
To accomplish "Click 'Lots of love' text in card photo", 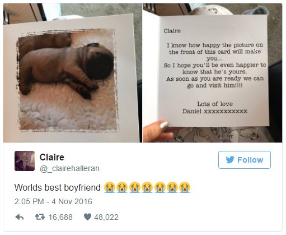I will click(215, 104).
